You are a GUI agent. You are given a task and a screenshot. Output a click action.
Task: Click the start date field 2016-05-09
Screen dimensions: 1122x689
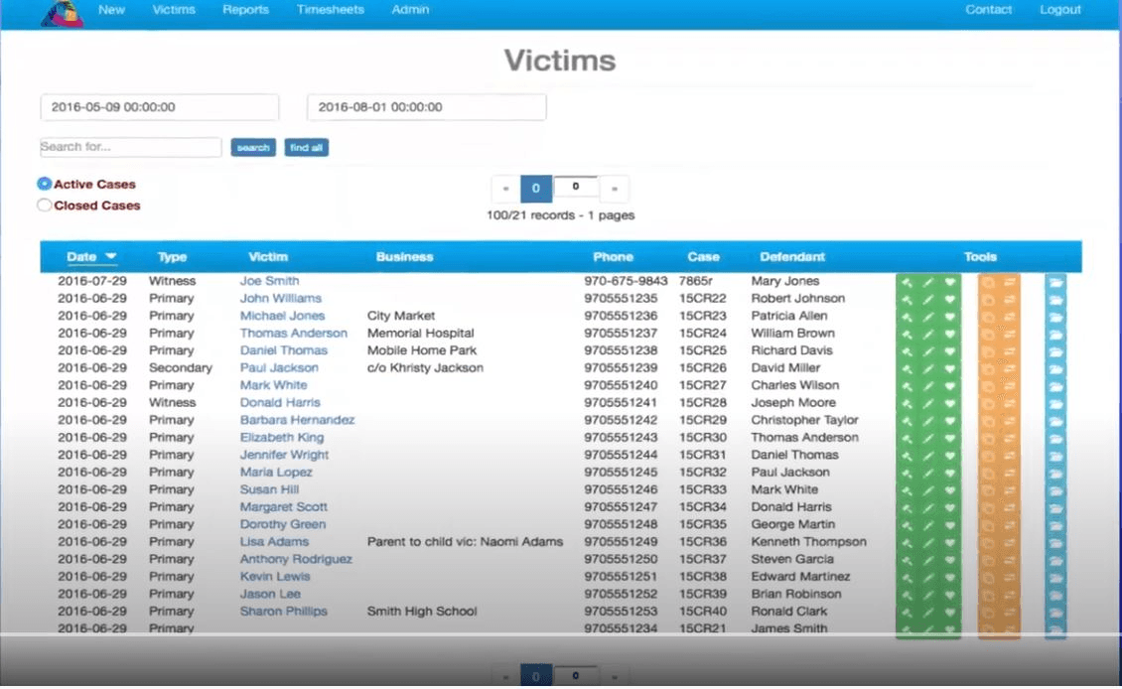click(160, 107)
